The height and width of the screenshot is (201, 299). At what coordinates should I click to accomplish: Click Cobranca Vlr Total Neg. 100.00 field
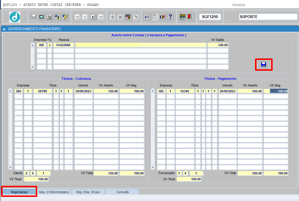coord(132,173)
